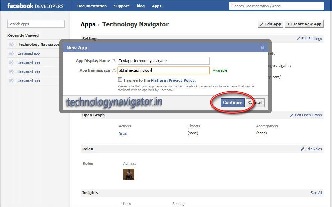Focus the App Namespace field

[164, 70]
